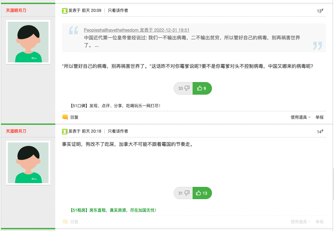
Task: Expand 使用道具 dropdown on post 13
Action: (300, 117)
